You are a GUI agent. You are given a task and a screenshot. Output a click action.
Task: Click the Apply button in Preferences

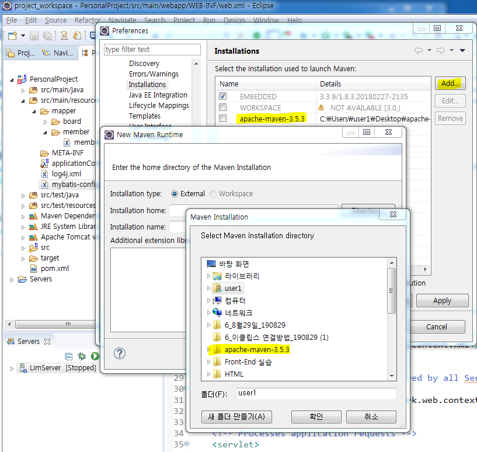[443, 301]
